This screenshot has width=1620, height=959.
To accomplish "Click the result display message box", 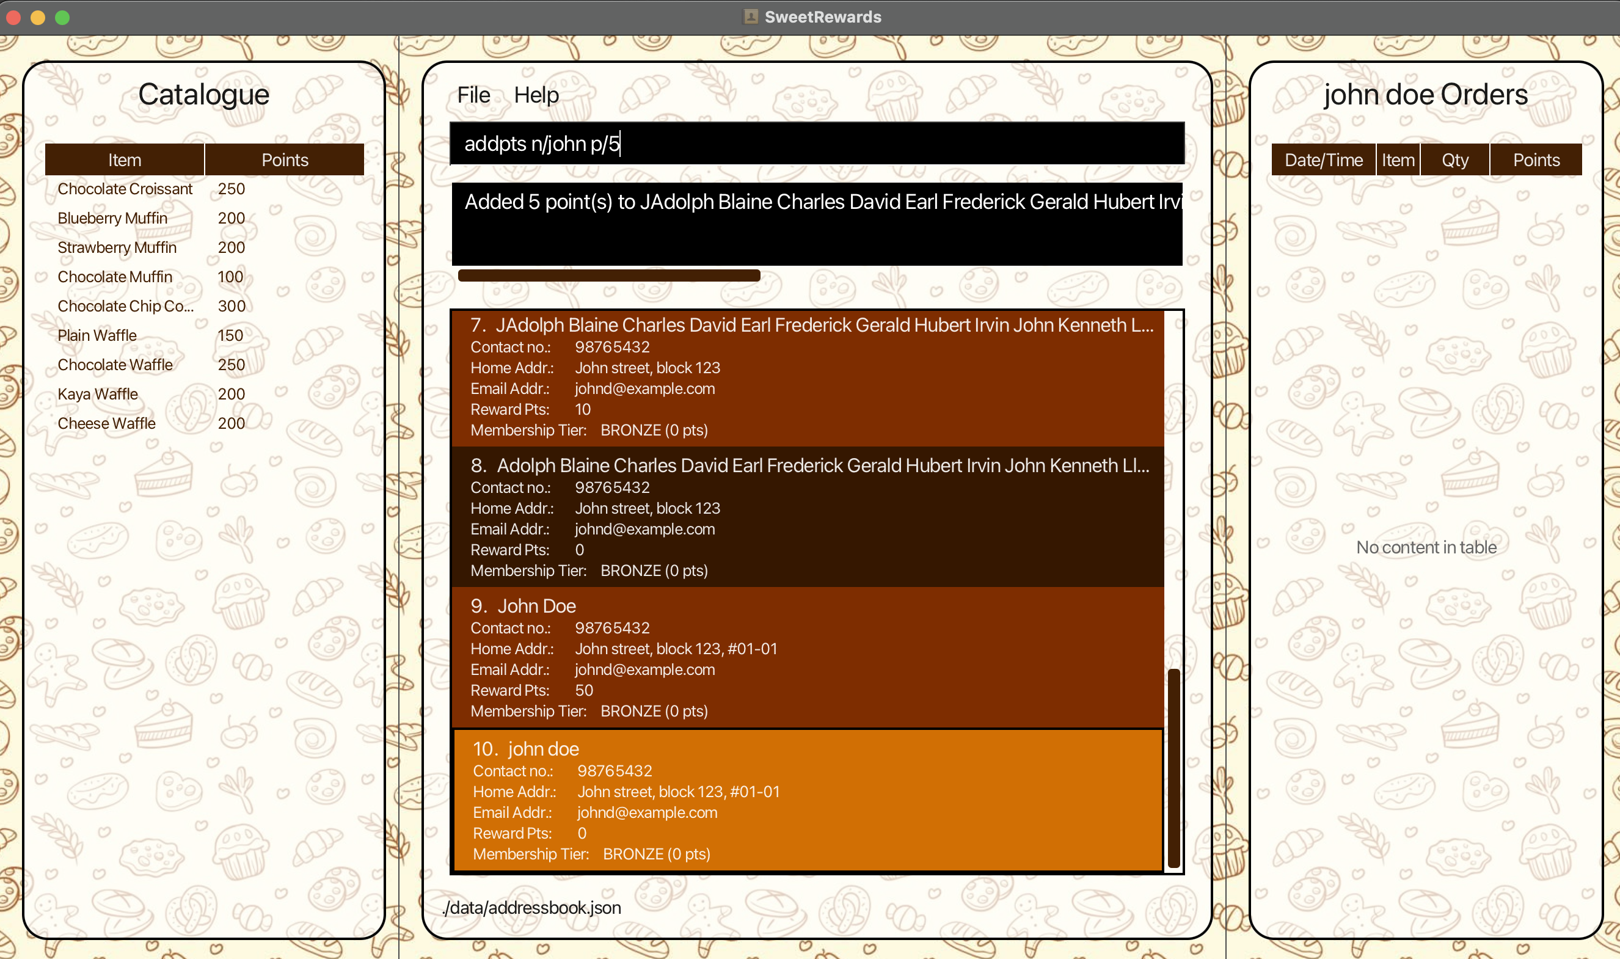I will pyautogui.click(x=816, y=224).
